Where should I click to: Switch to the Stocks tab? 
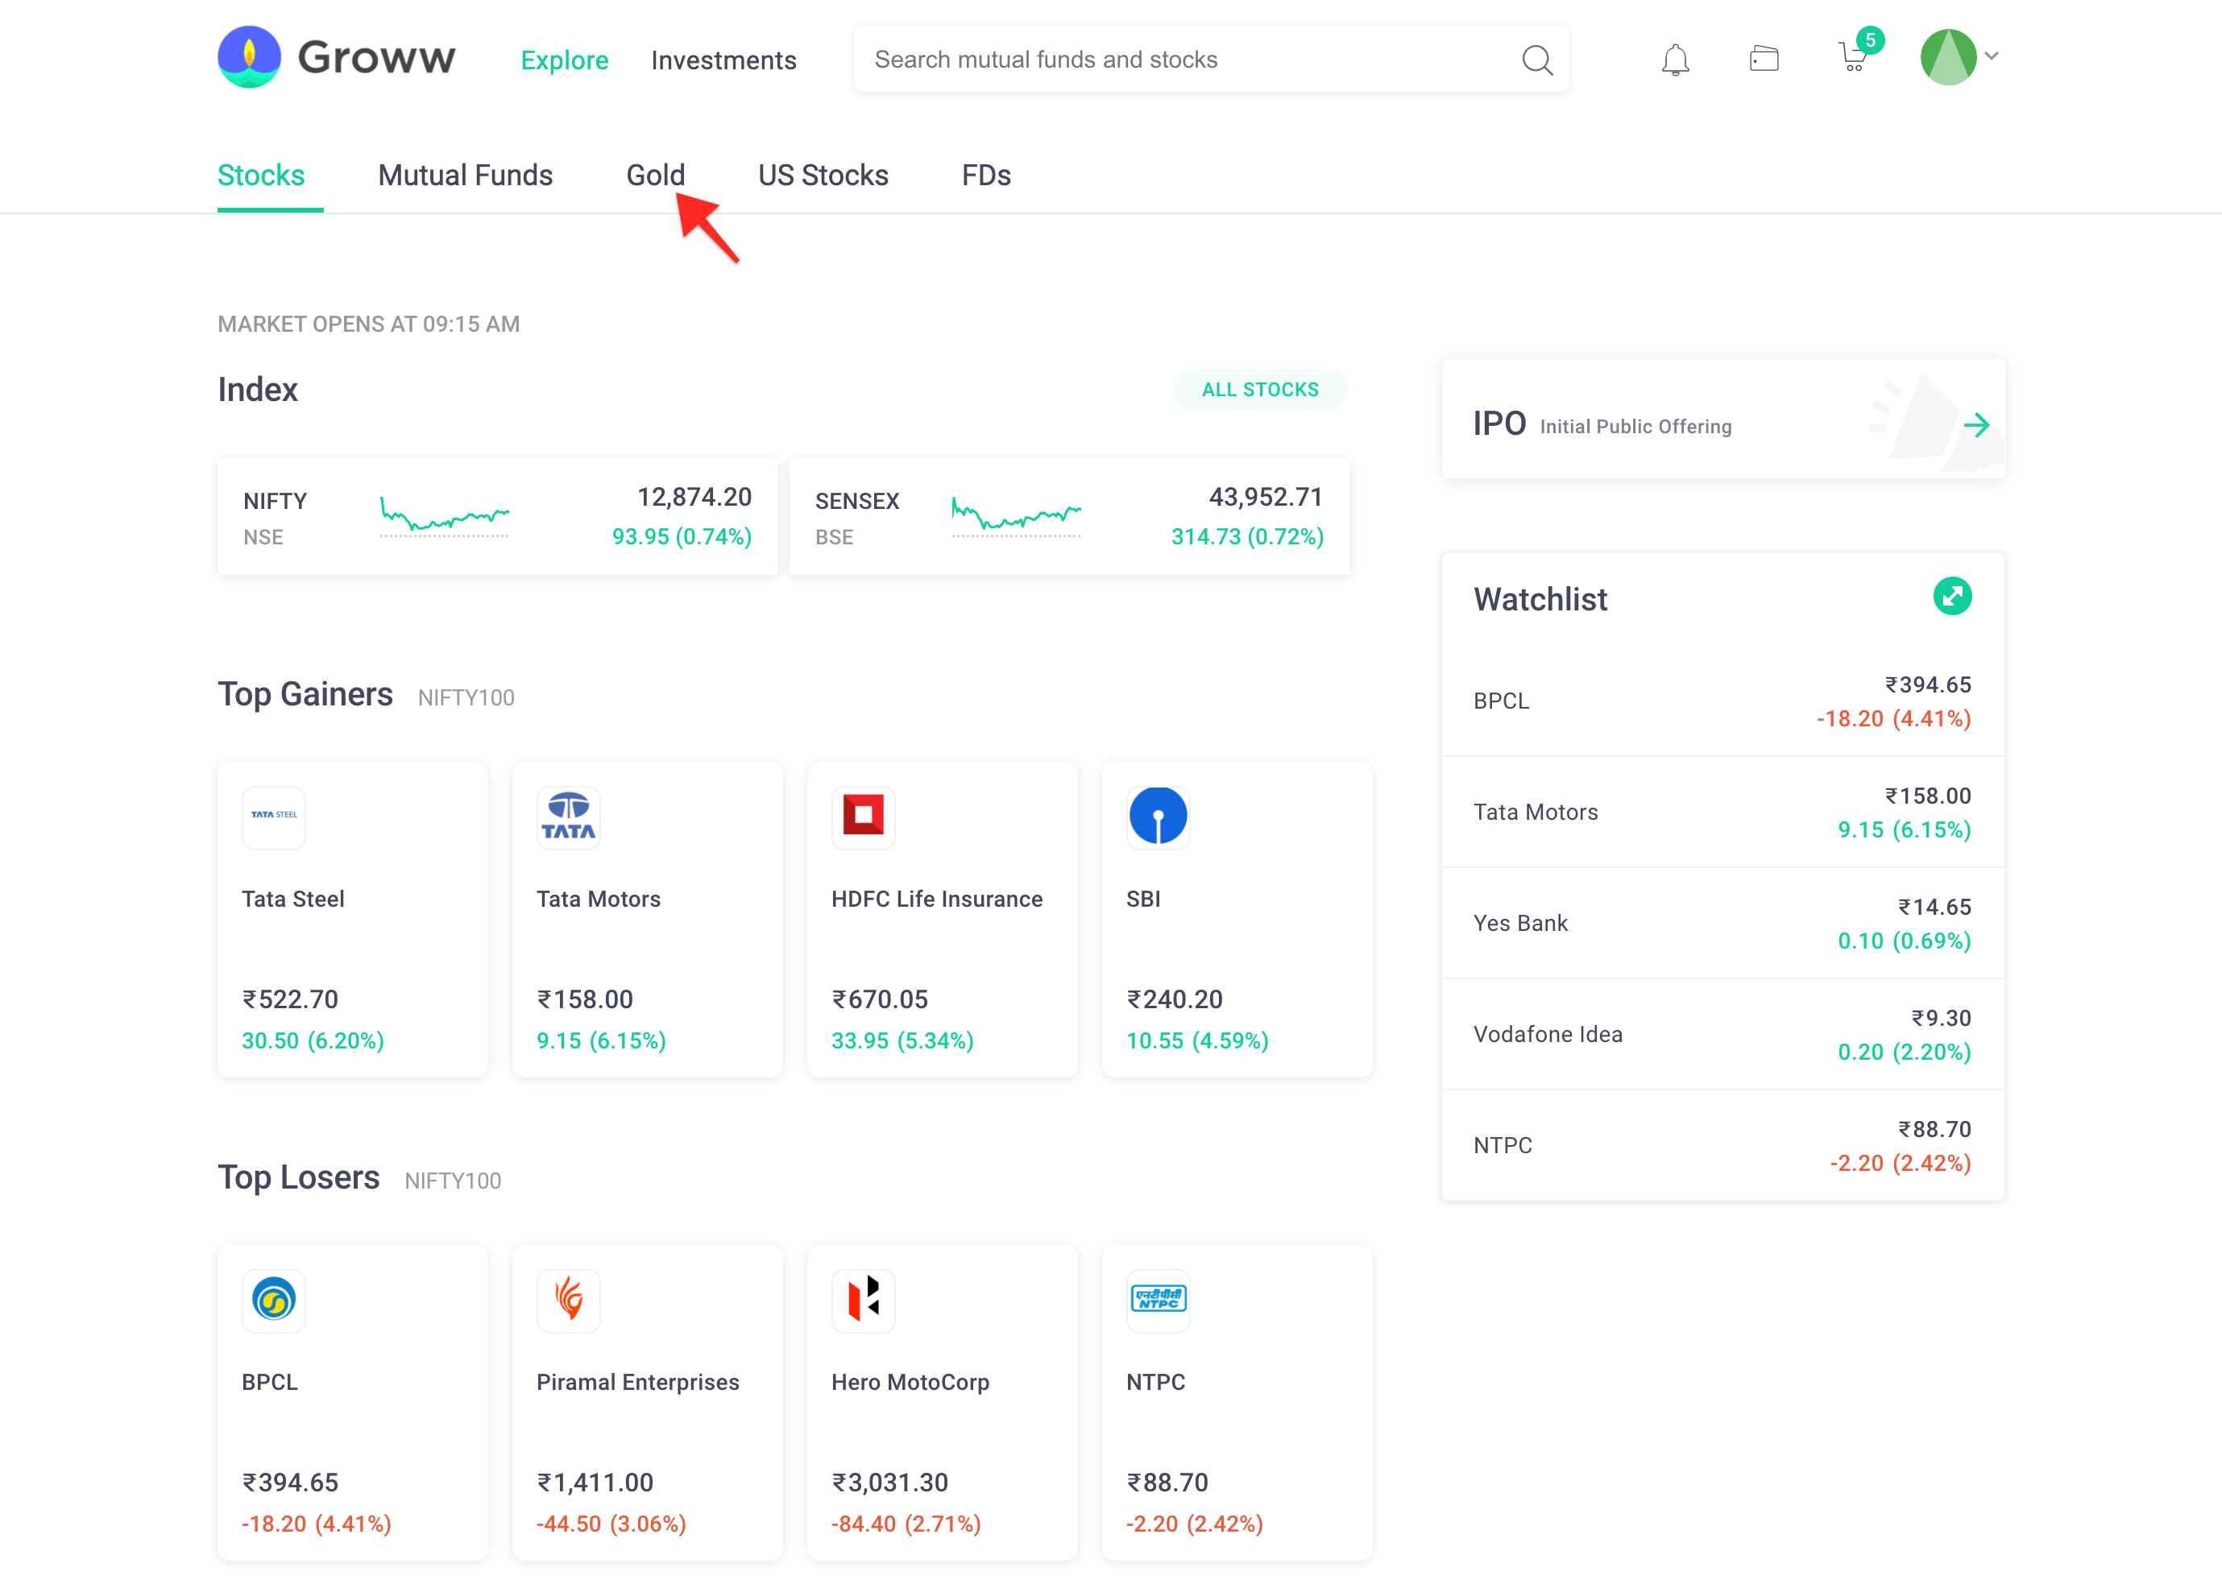(261, 175)
